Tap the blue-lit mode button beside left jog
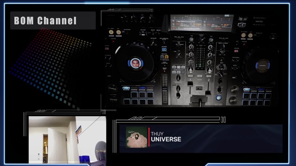Image resolution: width=296 pixels, height=166 pixels. point(164,49)
